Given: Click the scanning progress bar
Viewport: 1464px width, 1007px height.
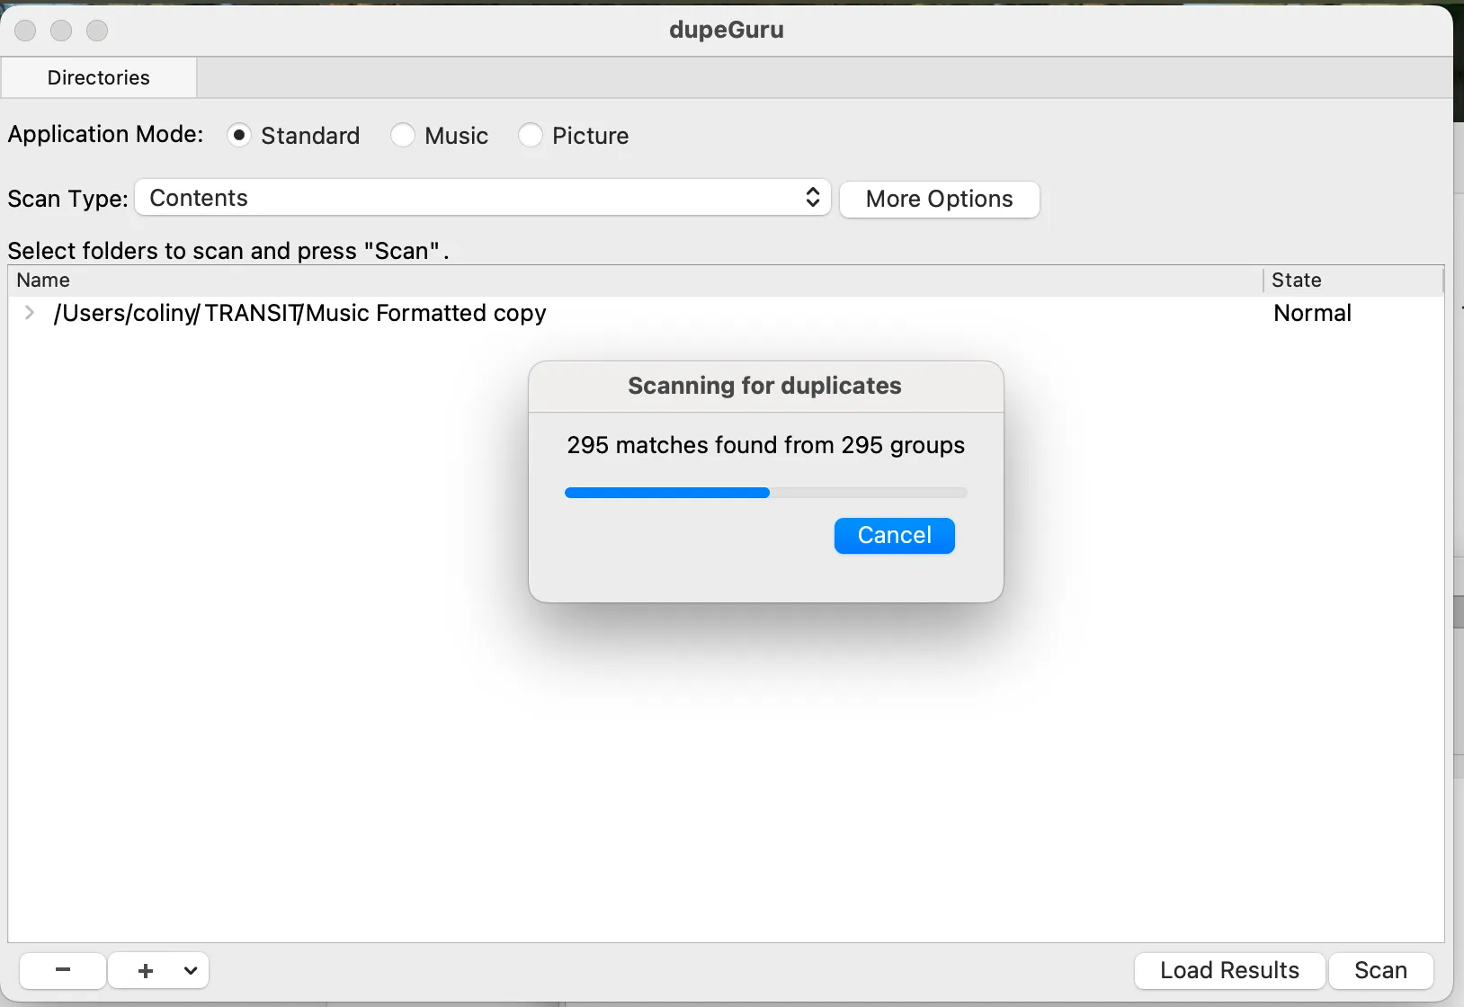Looking at the screenshot, I should tap(765, 493).
